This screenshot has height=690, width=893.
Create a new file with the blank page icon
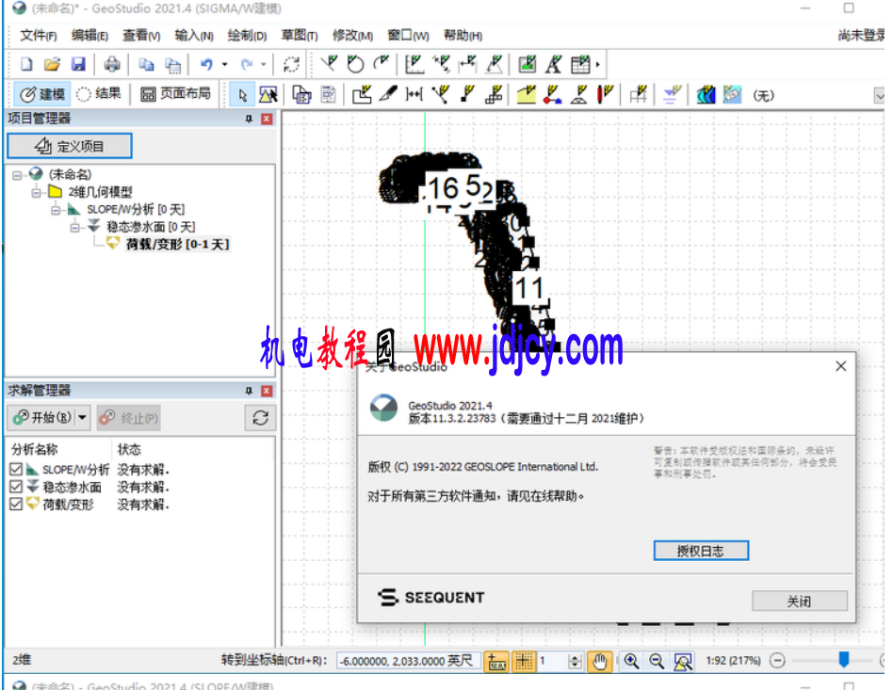(x=26, y=64)
